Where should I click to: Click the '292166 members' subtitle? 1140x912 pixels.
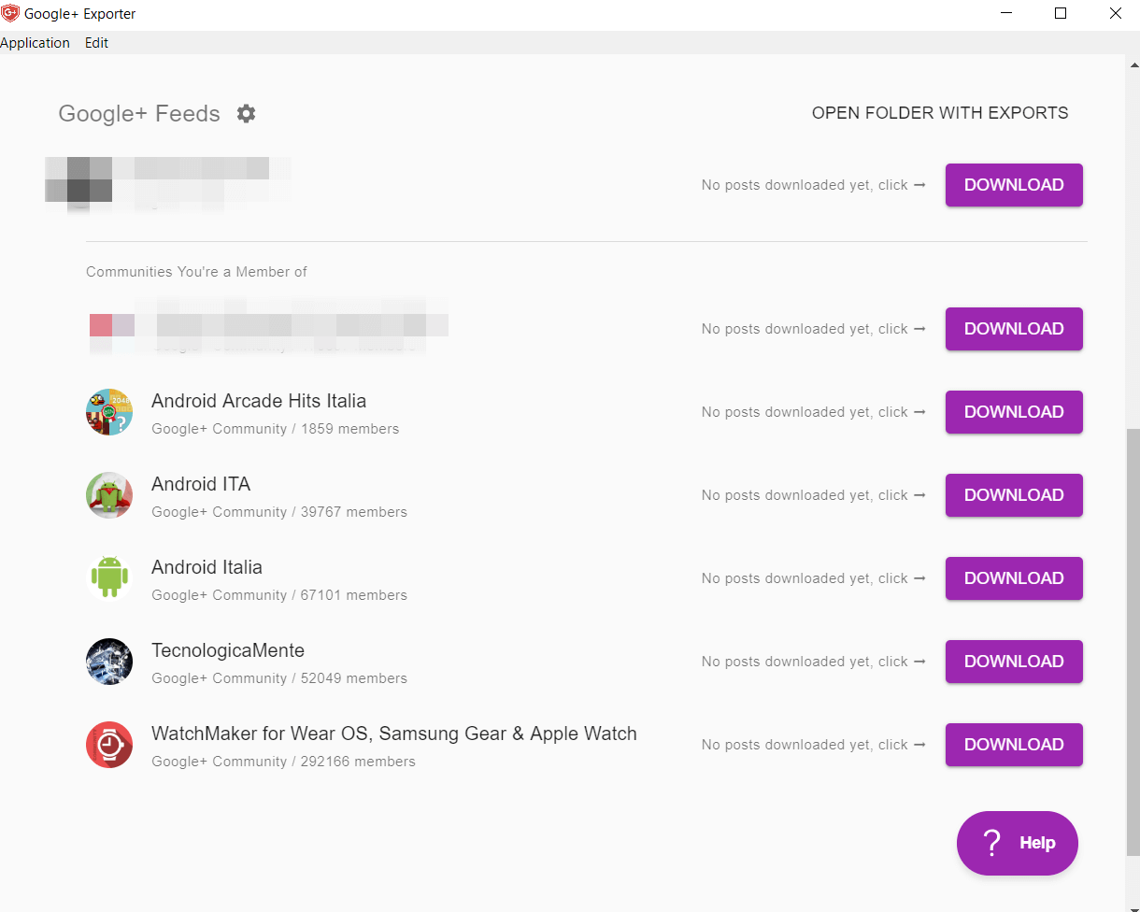click(358, 762)
